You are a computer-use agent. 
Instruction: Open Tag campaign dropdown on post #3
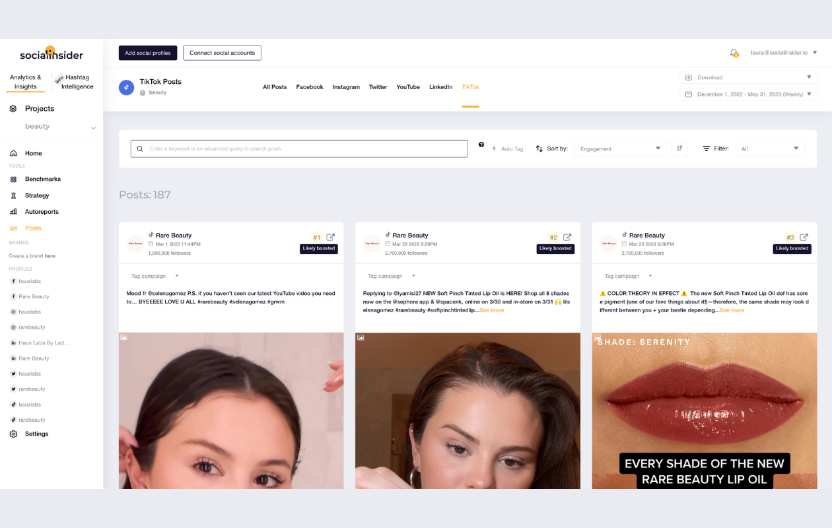click(x=629, y=276)
